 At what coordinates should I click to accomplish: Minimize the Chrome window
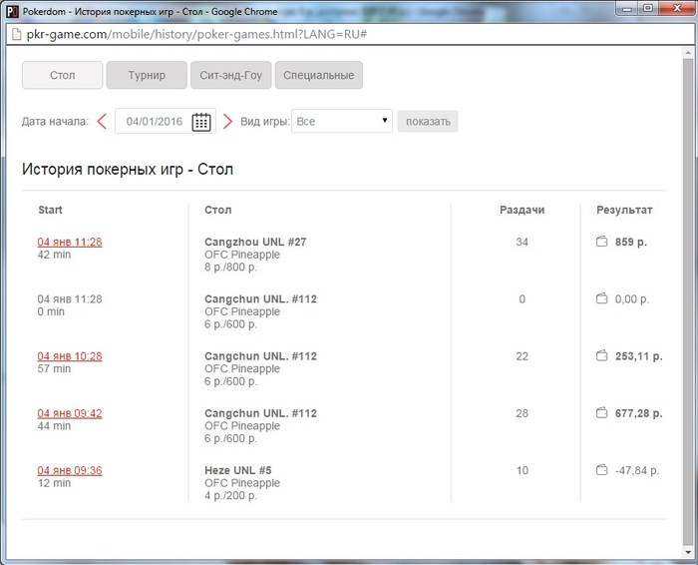627,8
